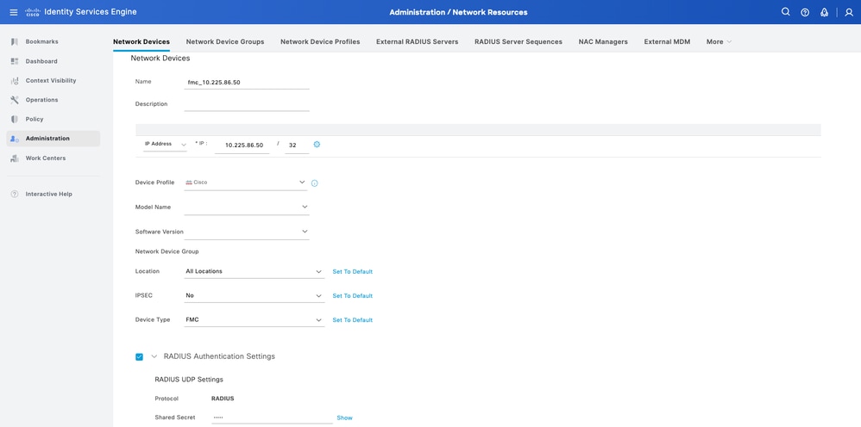Click Set To Default for Location
Image resolution: width=861 pixels, height=427 pixels.
353,272
